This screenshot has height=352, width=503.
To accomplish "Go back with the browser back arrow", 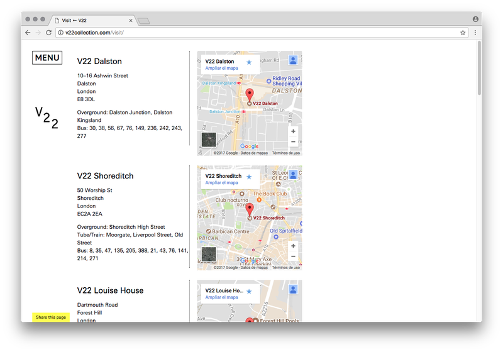I will [28, 33].
